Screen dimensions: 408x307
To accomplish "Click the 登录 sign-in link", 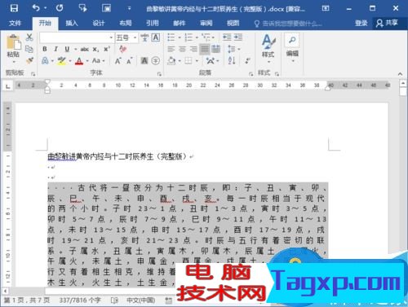I will (x=361, y=23).
